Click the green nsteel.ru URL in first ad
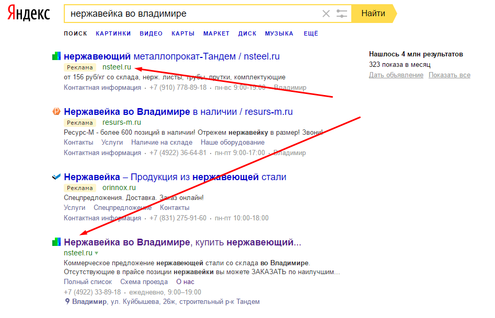 117,67
